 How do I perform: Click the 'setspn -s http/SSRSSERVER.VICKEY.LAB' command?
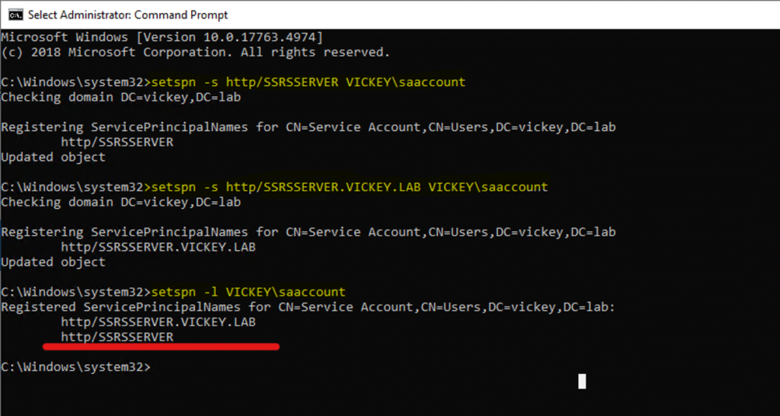pos(350,187)
